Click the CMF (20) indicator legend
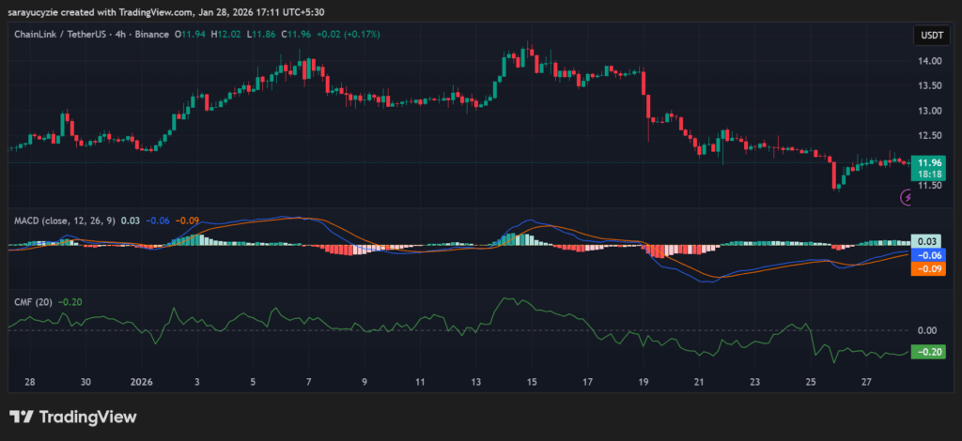The image size is (962, 441). 32,302
